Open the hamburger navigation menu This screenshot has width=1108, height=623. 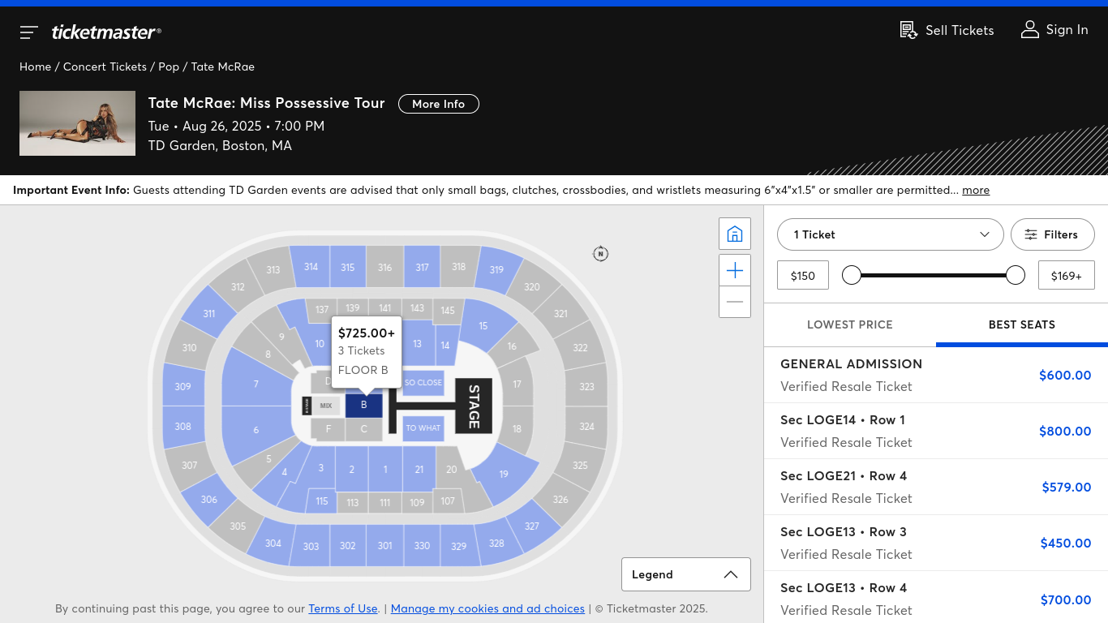tap(29, 32)
